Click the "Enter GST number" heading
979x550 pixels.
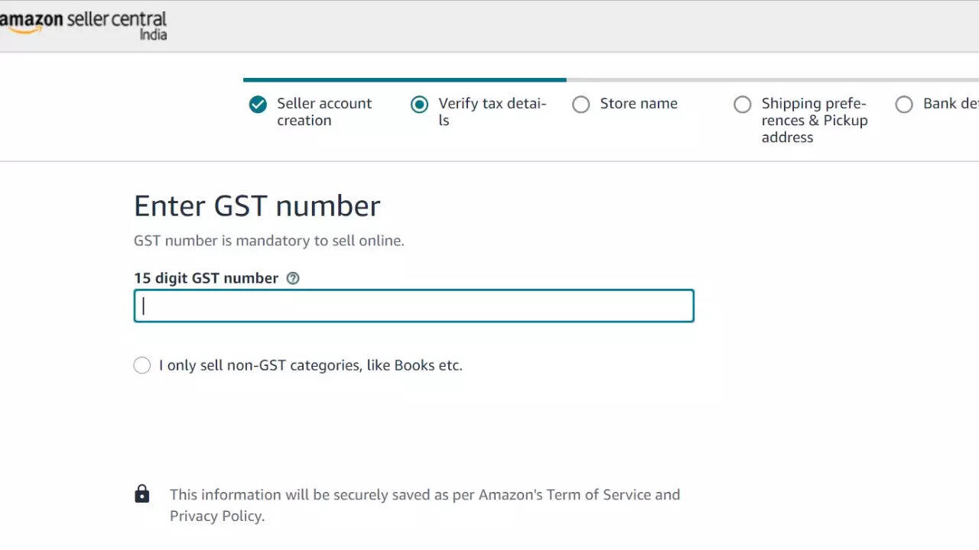257,206
